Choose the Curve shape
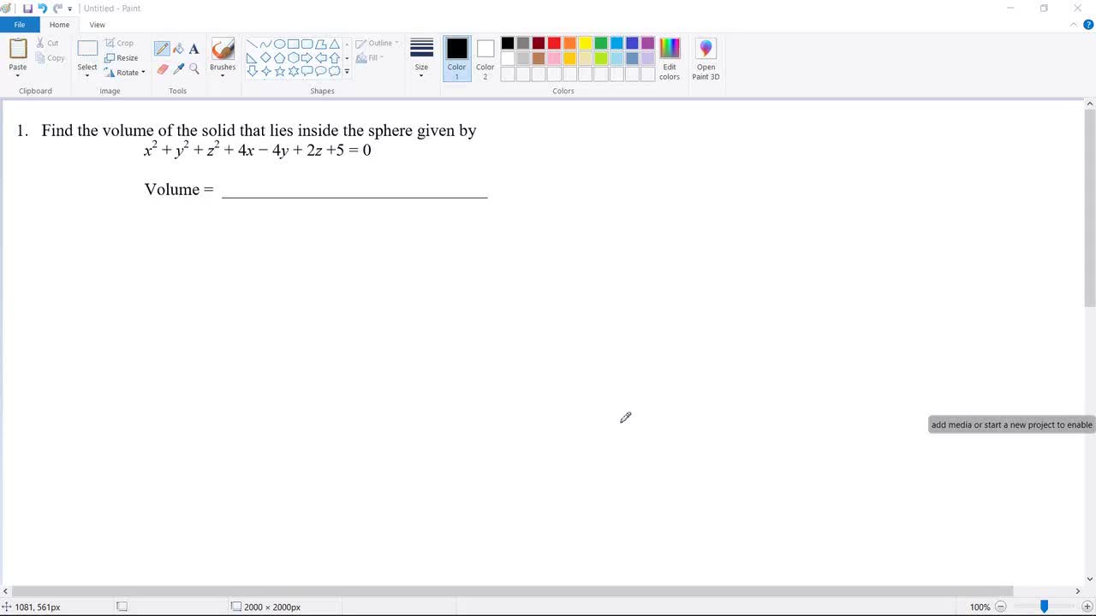1096x616 pixels. [265, 44]
